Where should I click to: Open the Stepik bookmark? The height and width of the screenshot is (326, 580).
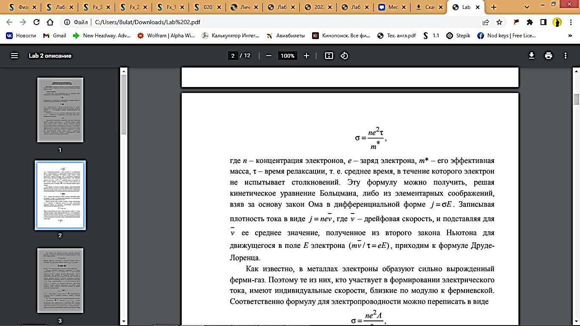pyautogui.click(x=459, y=36)
